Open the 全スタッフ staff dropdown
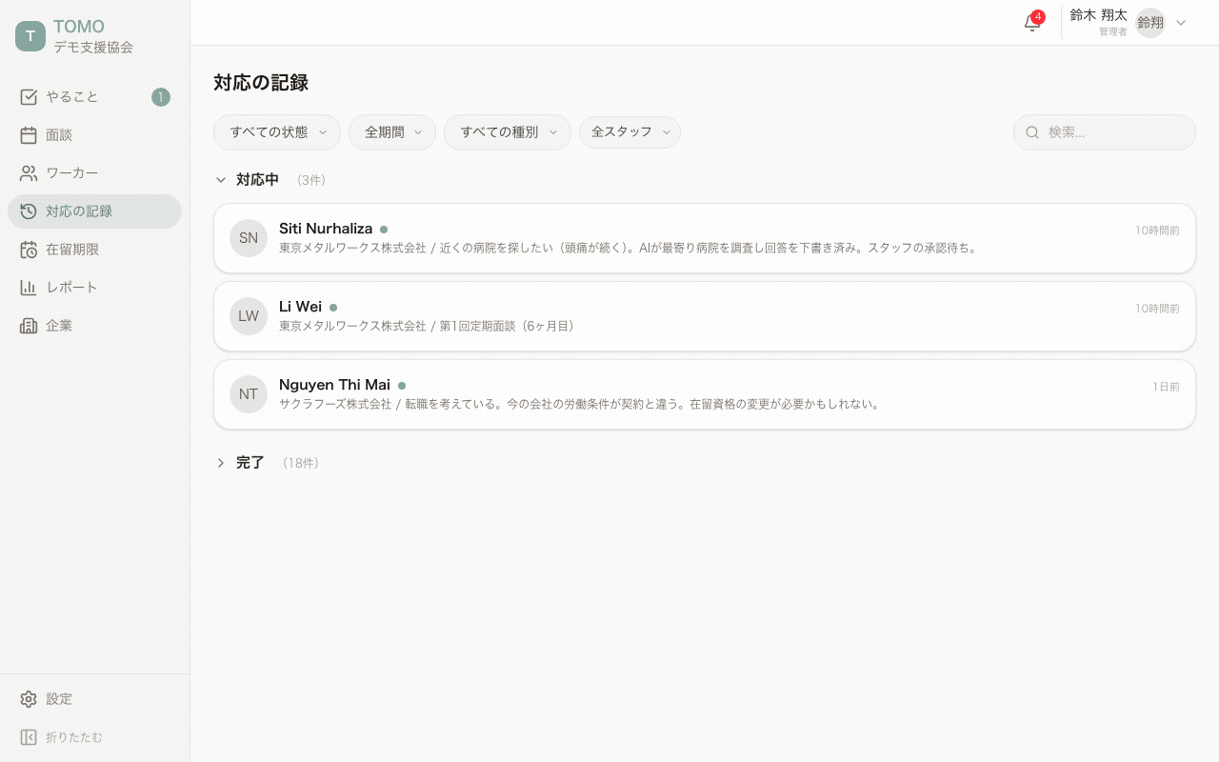Screen dimensions: 1219x762 click(629, 132)
